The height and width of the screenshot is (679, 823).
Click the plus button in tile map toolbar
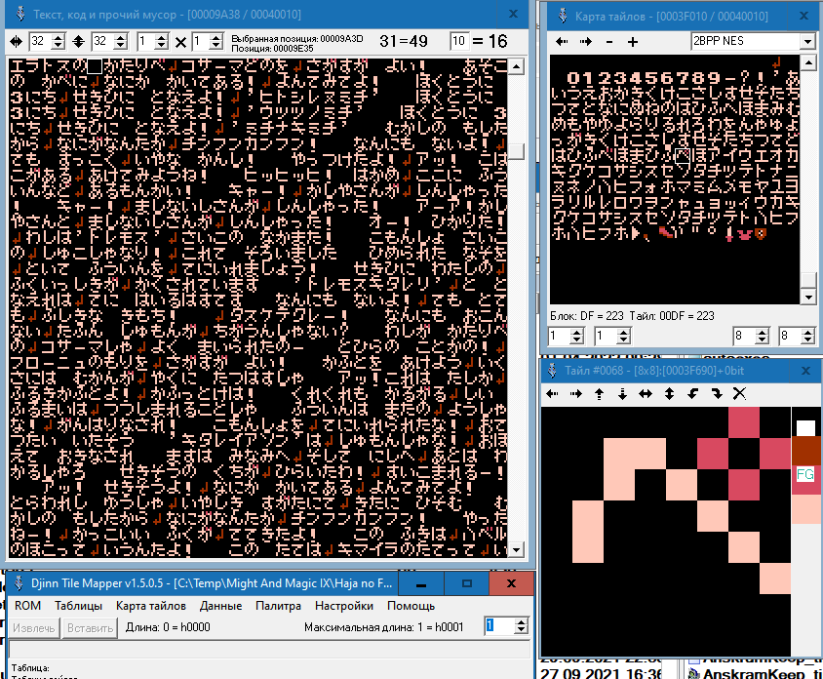pos(633,42)
